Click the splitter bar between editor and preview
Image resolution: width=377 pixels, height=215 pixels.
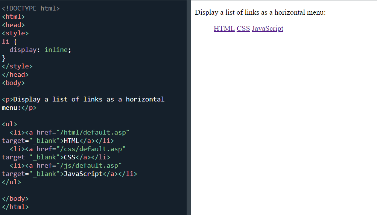coord(189,107)
